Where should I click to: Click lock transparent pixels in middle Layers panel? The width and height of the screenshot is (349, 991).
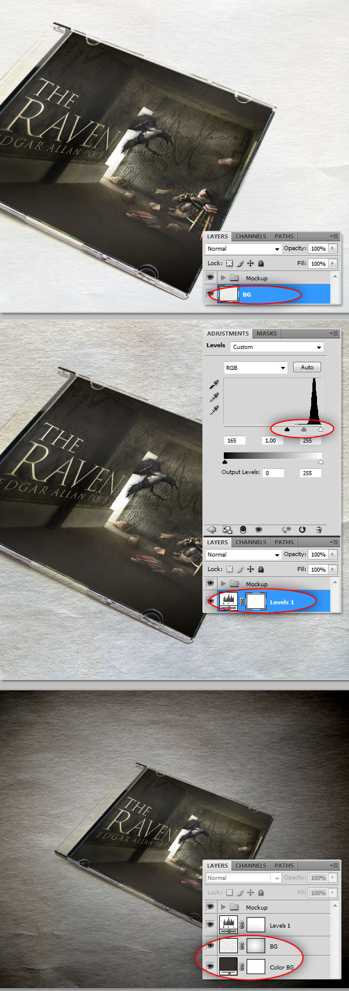(230, 569)
